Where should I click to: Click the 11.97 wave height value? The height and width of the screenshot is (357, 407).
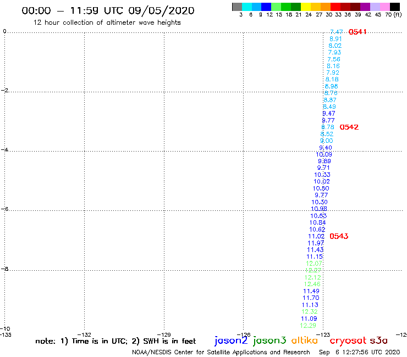(x=316, y=243)
